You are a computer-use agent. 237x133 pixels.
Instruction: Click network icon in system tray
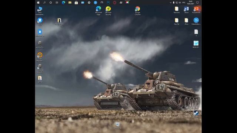tap(177, 3)
